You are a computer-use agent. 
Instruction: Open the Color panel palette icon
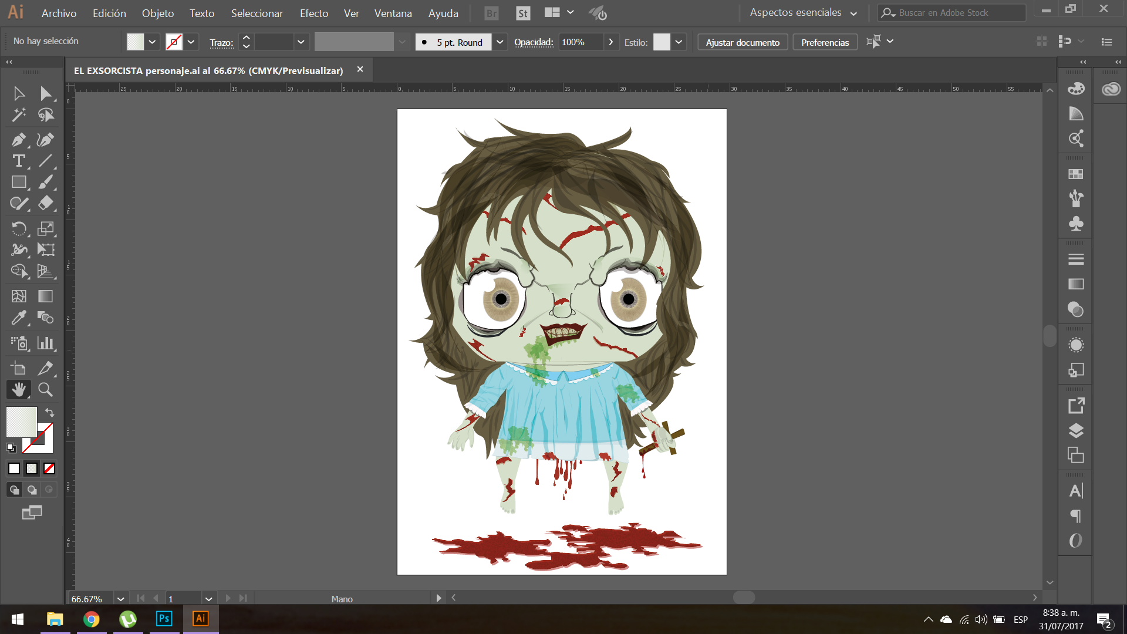(x=1075, y=89)
